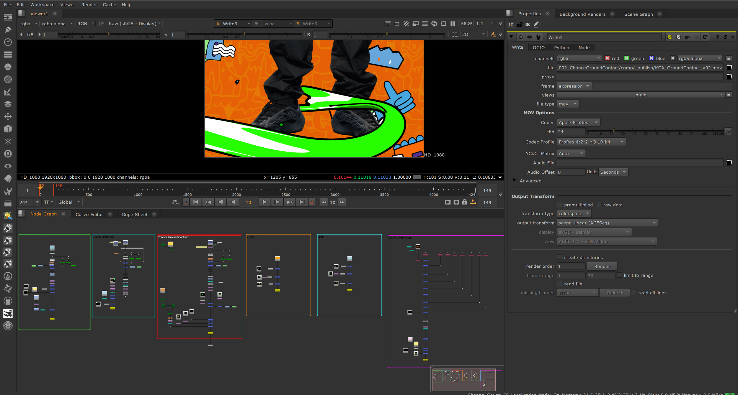This screenshot has width=738, height=395.
Task: Open the file type mov dropdown
Action: [x=568, y=104]
